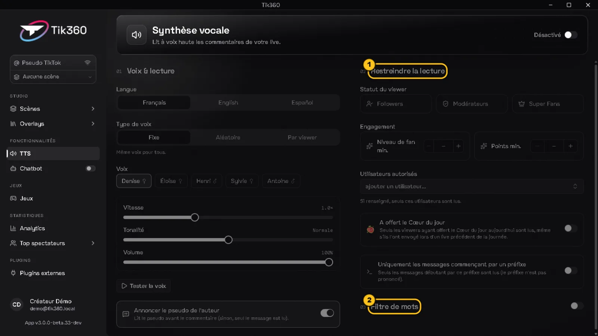Image resolution: width=598 pixels, height=336 pixels.
Task: Increase Niveau de fan min. with plus
Action: 458,146
